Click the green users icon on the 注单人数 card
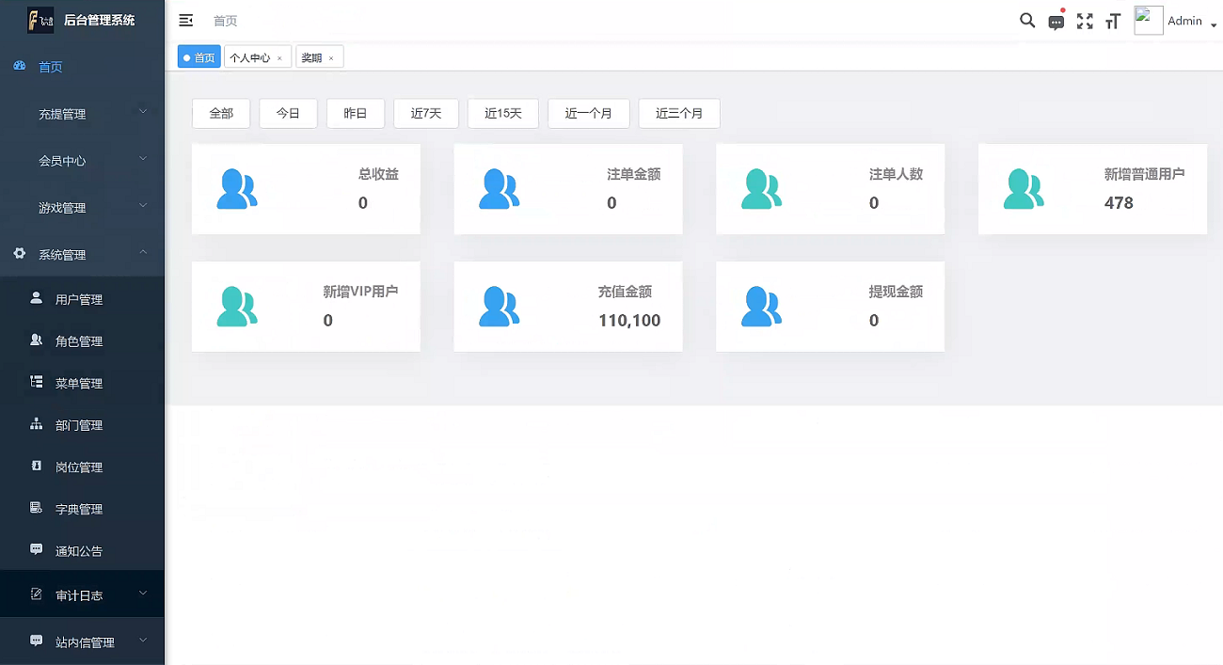The width and height of the screenshot is (1223, 665). [762, 189]
